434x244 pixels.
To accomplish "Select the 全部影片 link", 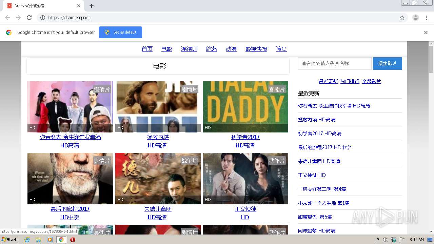I will (372, 81).
